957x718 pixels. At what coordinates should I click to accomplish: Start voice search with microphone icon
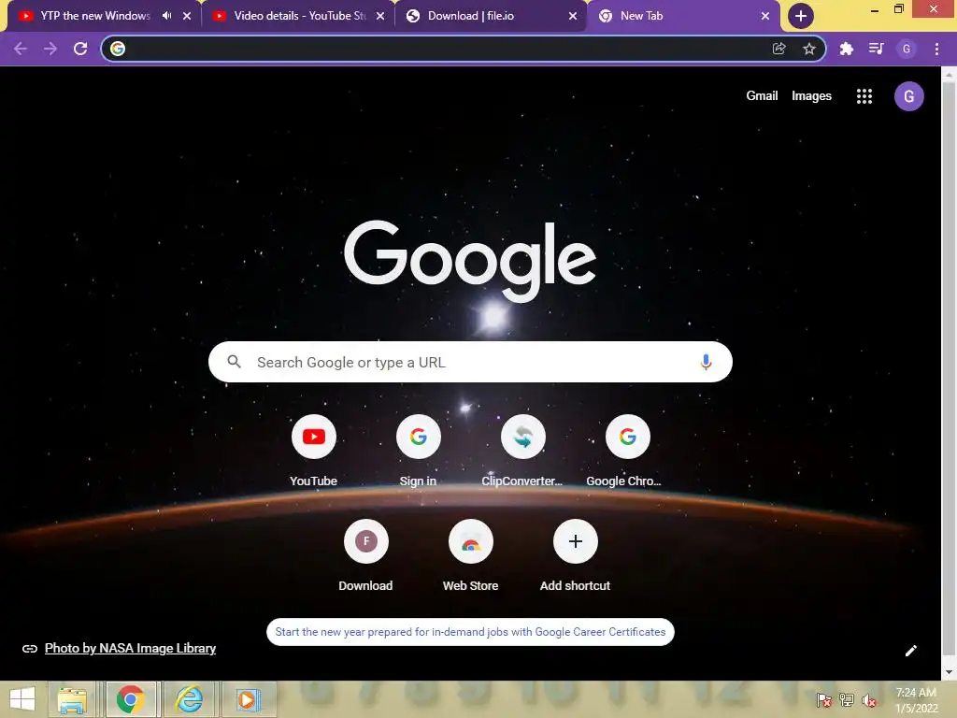coord(706,362)
